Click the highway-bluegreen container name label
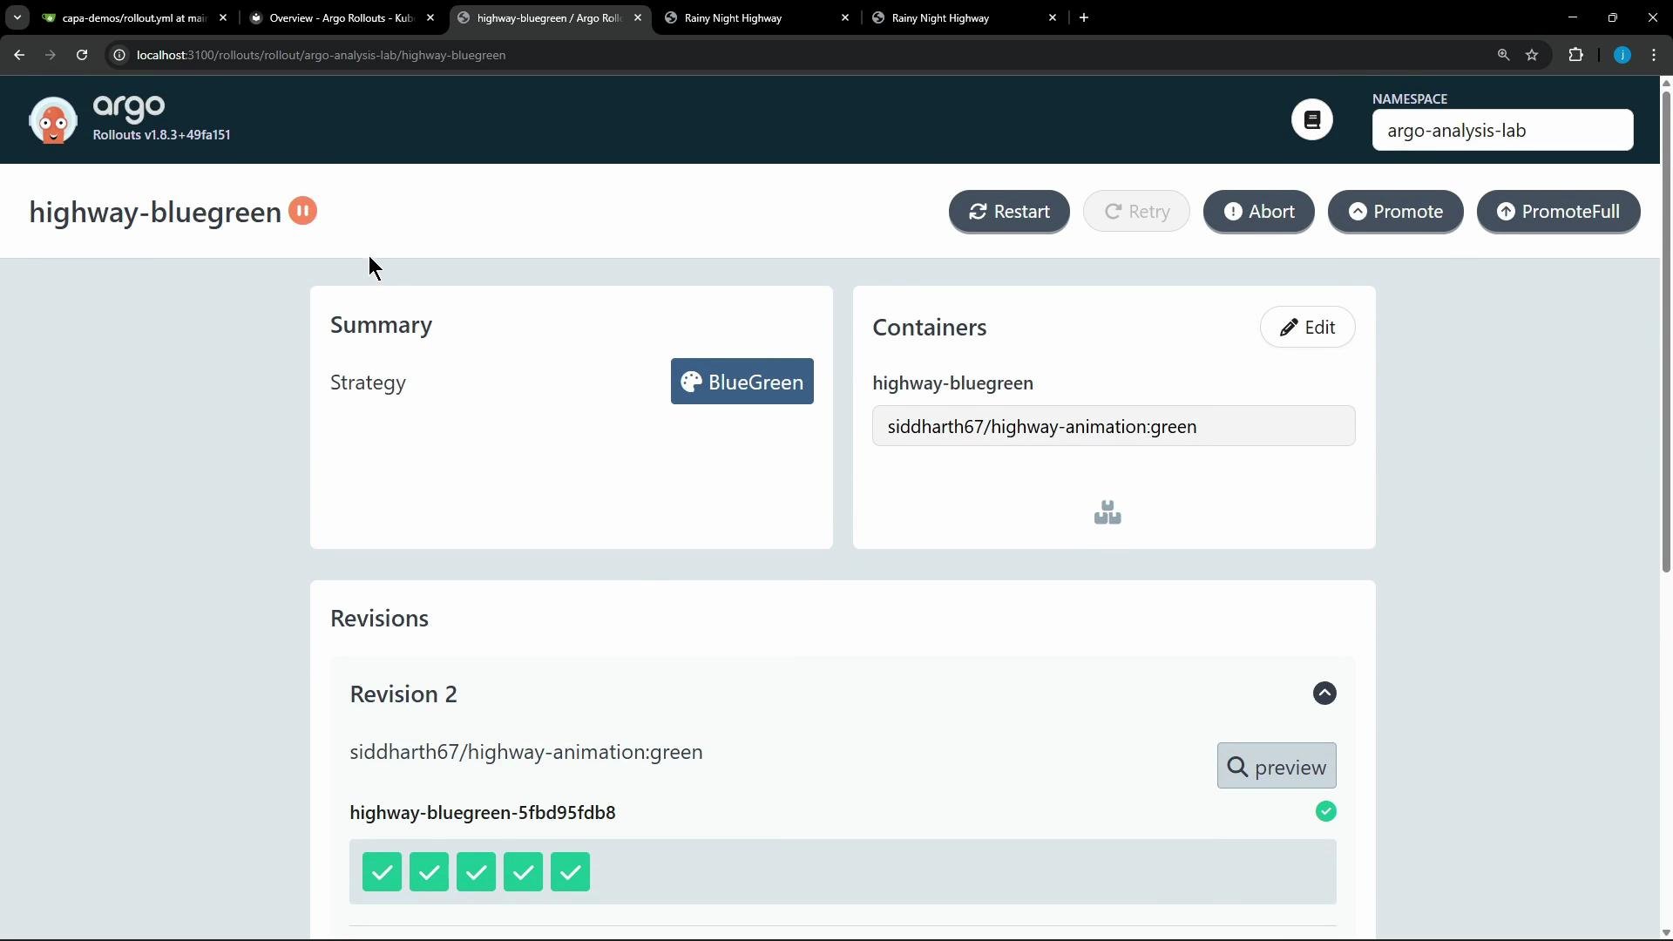Screen dimensions: 1673x941 click(x=952, y=383)
